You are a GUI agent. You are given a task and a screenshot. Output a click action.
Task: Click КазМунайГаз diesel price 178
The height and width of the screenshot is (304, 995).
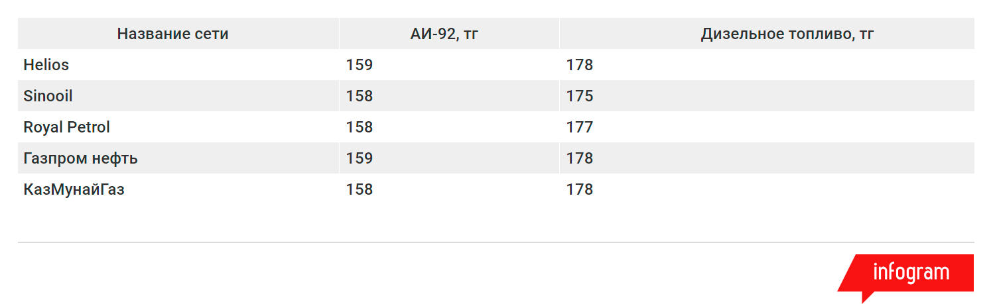click(x=580, y=189)
